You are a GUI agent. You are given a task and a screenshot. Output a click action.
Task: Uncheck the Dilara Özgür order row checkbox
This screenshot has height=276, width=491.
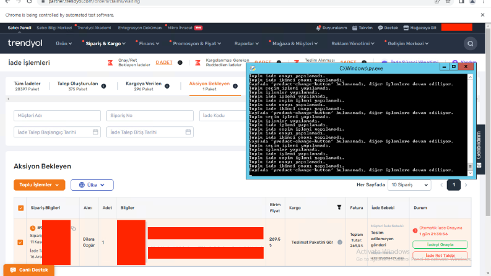(x=20, y=242)
